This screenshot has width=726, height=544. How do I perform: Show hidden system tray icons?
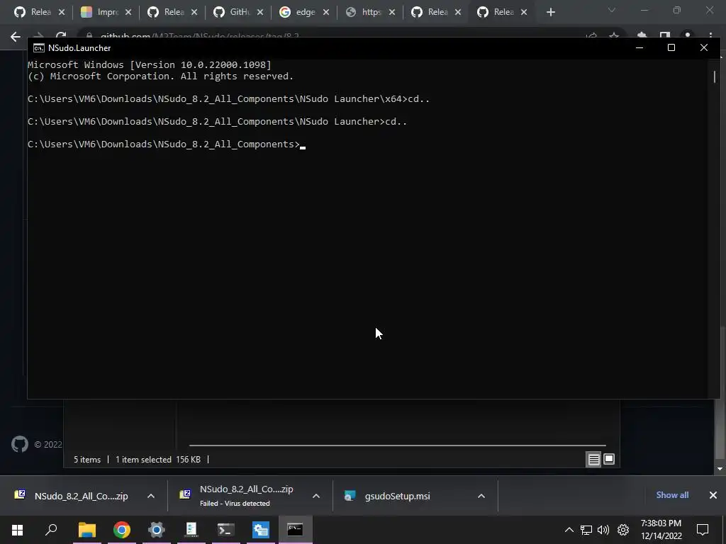click(569, 530)
